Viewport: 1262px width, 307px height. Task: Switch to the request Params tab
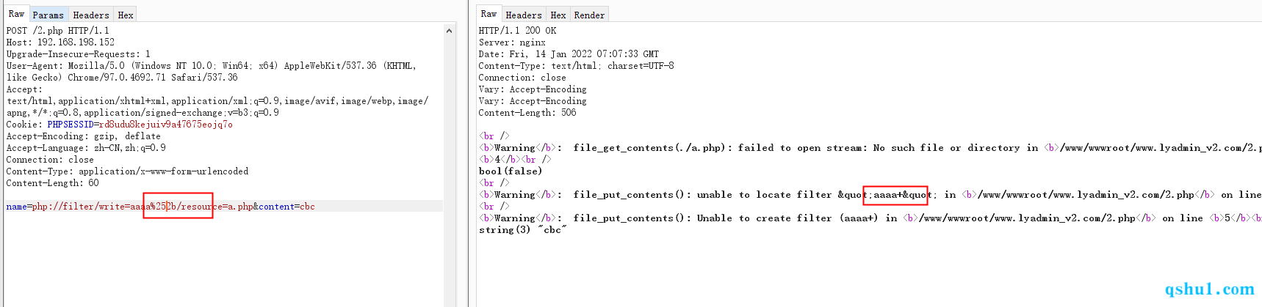48,15
